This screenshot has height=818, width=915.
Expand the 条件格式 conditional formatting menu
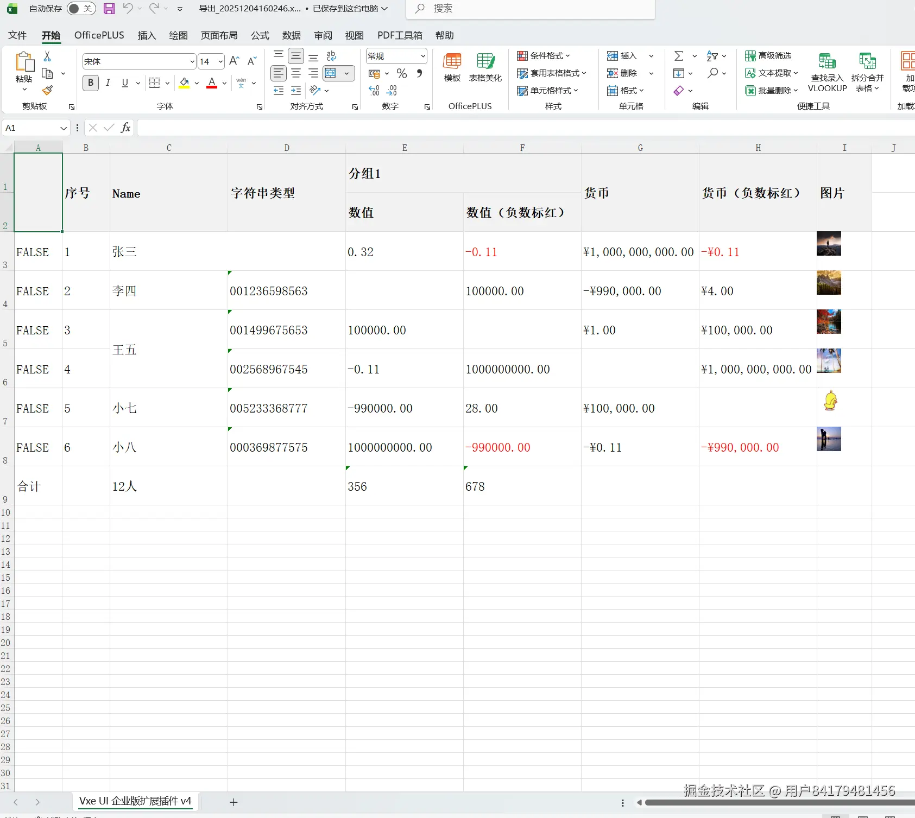(544, 56)
